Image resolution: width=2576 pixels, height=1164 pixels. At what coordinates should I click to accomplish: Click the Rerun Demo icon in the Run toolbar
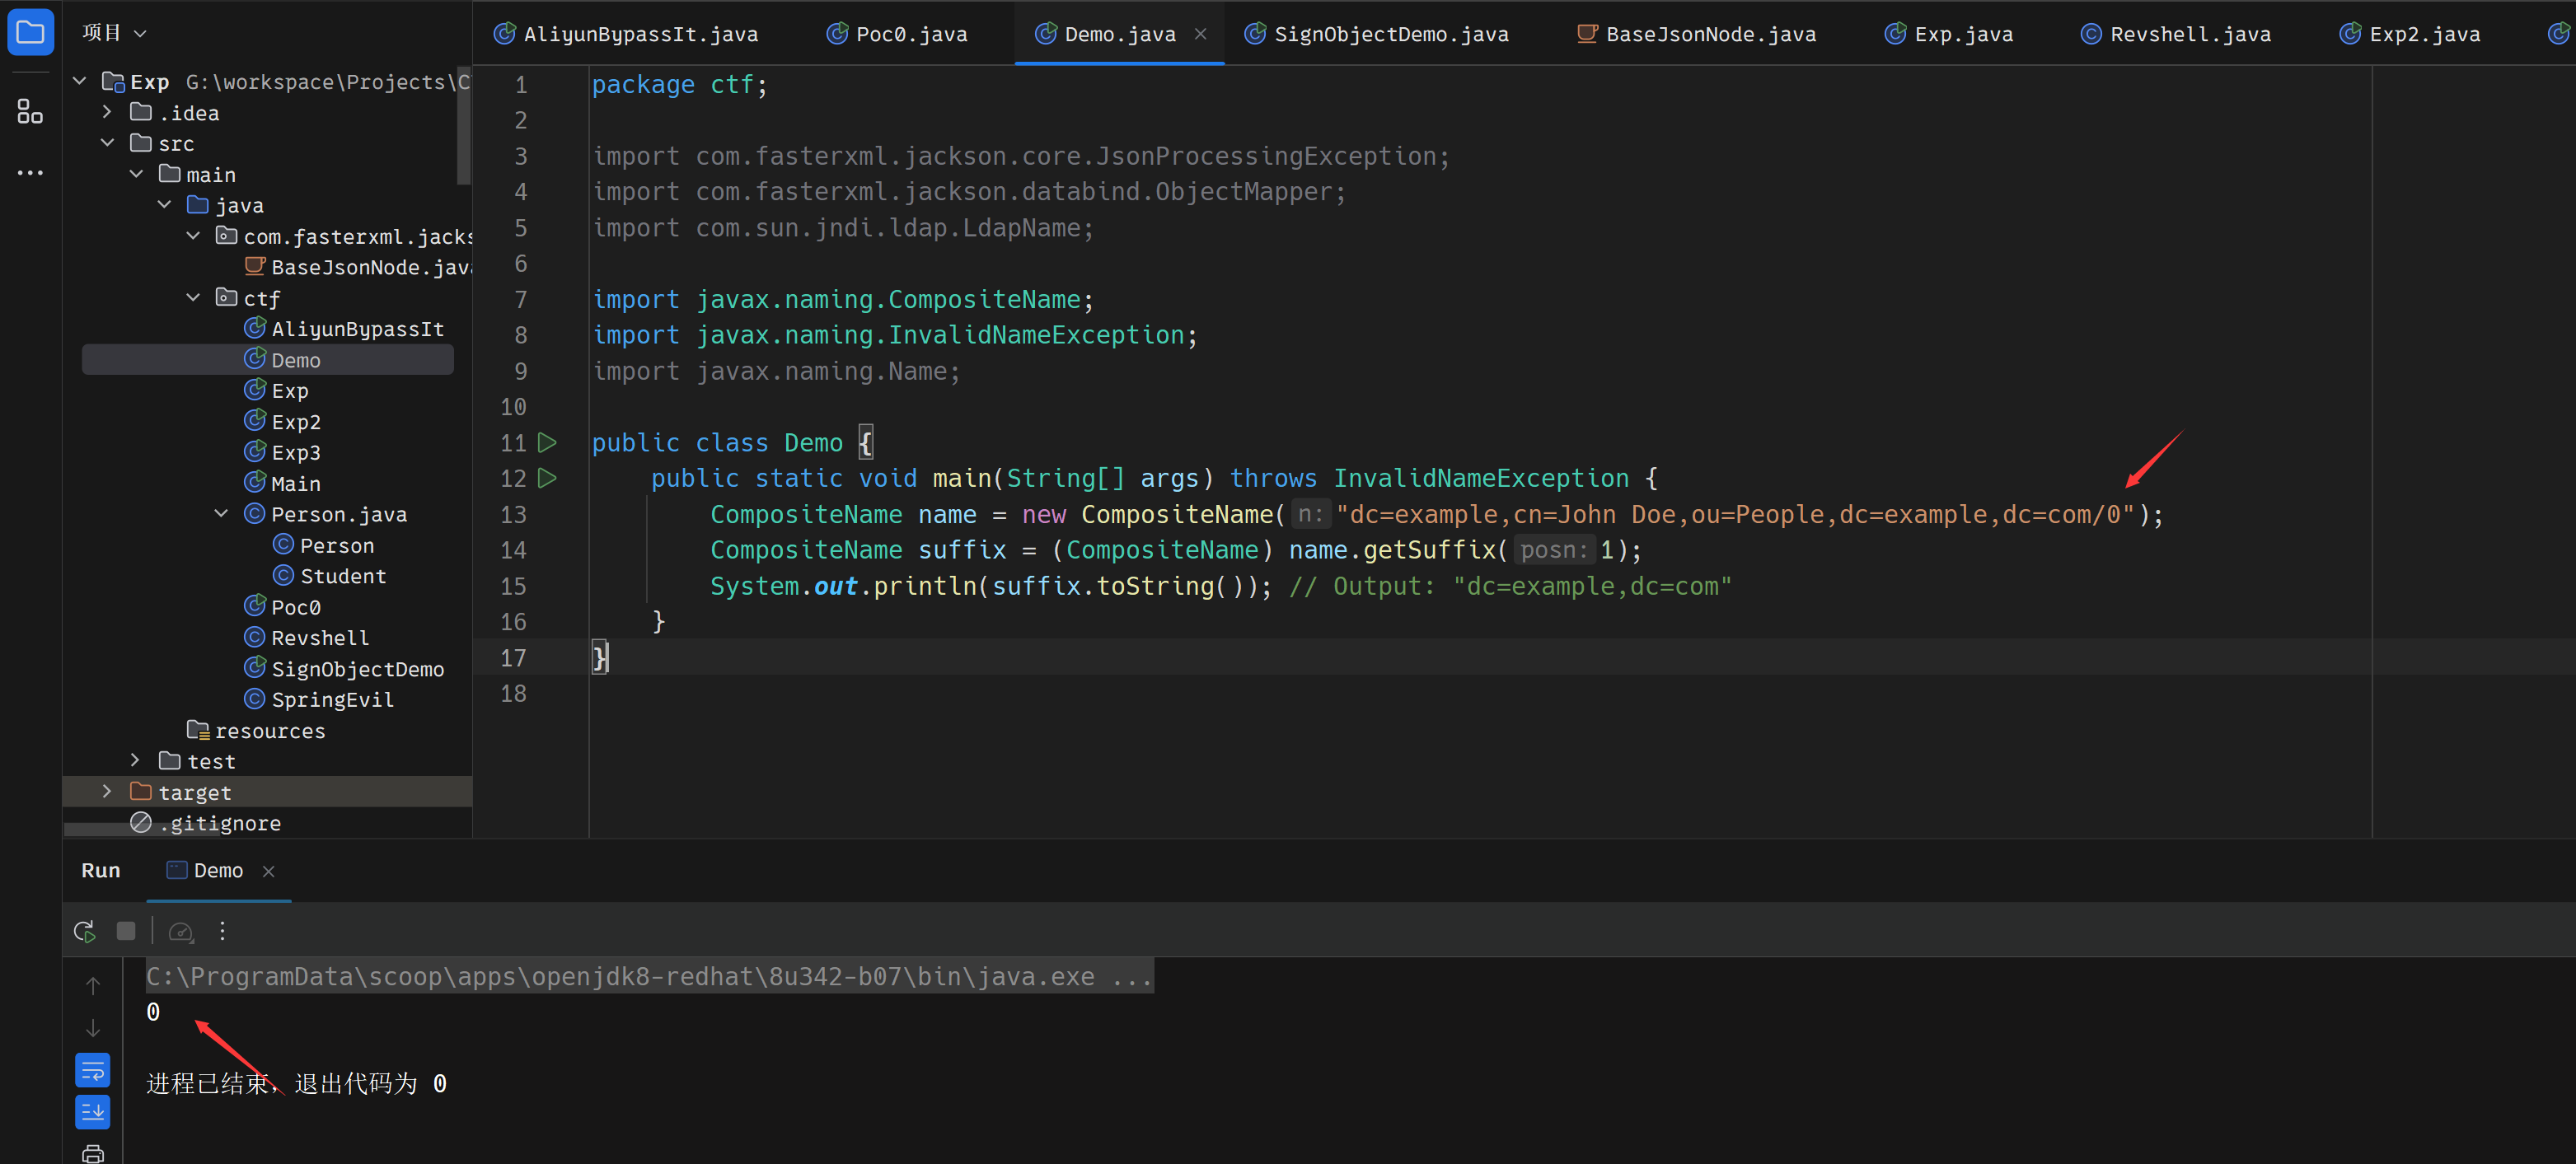[85, 932]
